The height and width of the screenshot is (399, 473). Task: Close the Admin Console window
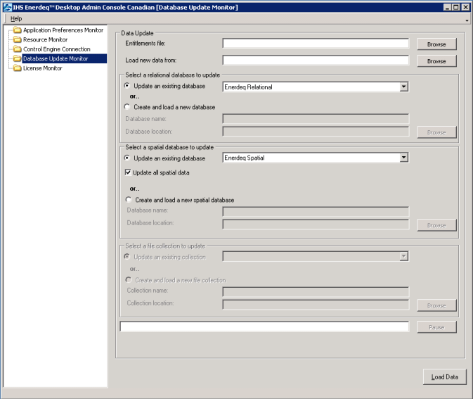[x=465, y=7]
